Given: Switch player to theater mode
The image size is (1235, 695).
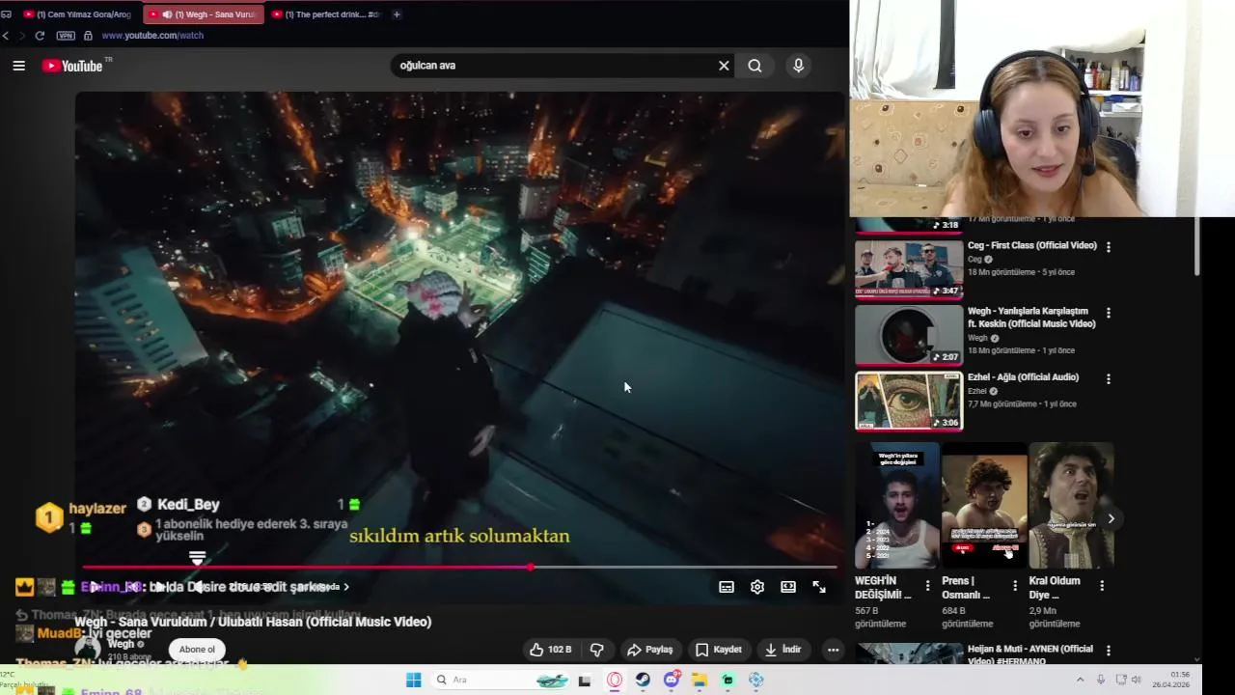Looking at the screenshot, I should coord(788,587).
